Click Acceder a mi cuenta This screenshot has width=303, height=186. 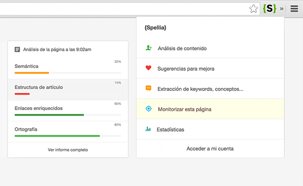[210, 149]
